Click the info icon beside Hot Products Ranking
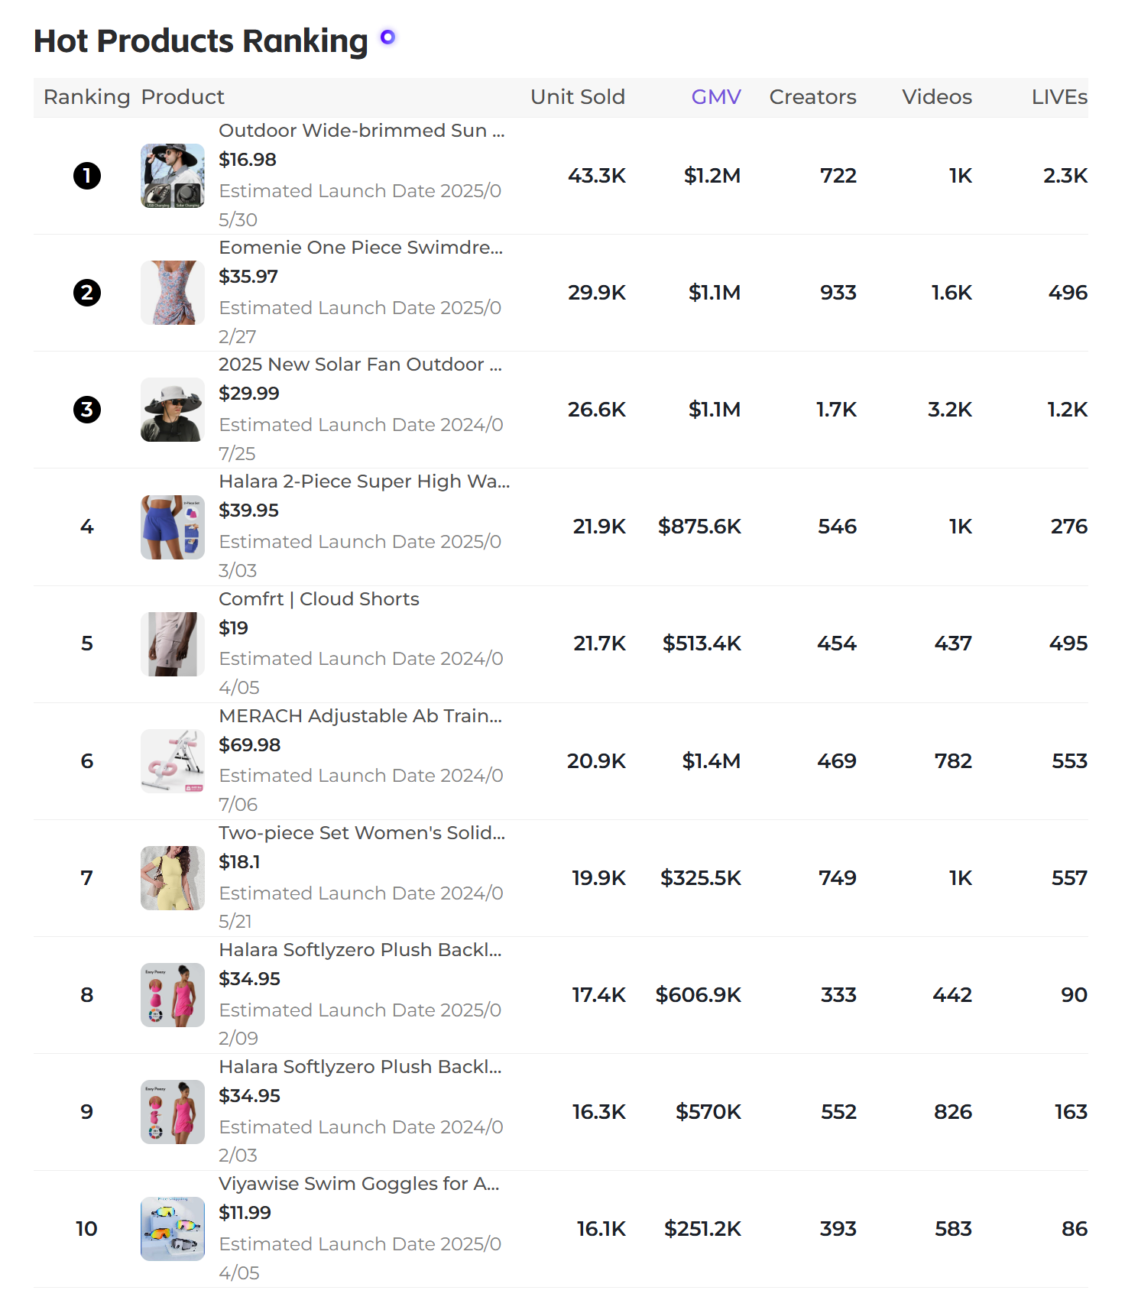This screenshot has width=1125, height=1313. [x=387, y=37]
